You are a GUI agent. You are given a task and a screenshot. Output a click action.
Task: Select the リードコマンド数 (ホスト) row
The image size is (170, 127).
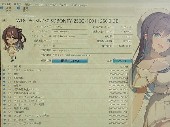coord(66,97)
